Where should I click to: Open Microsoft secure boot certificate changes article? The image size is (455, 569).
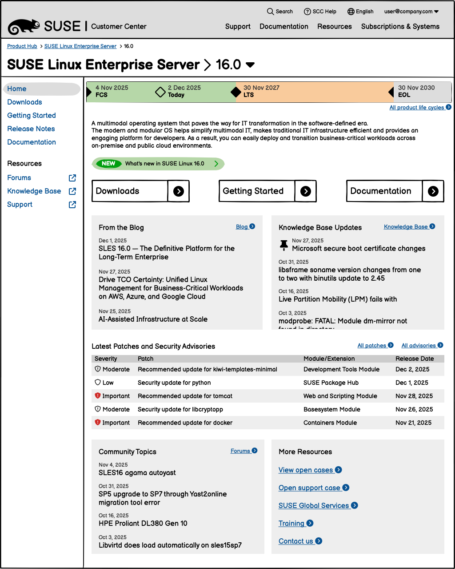(359, 249)
